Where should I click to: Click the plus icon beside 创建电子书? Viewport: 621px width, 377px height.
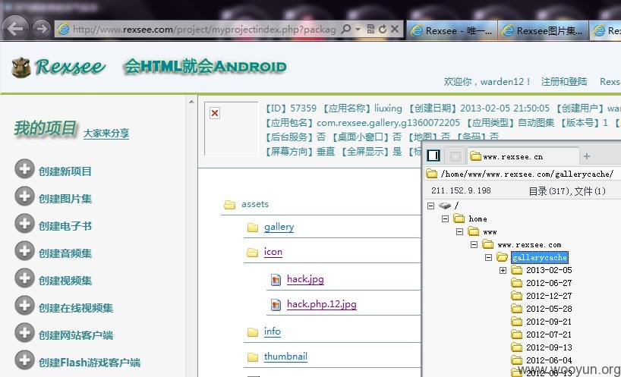(x=24, y=224)
